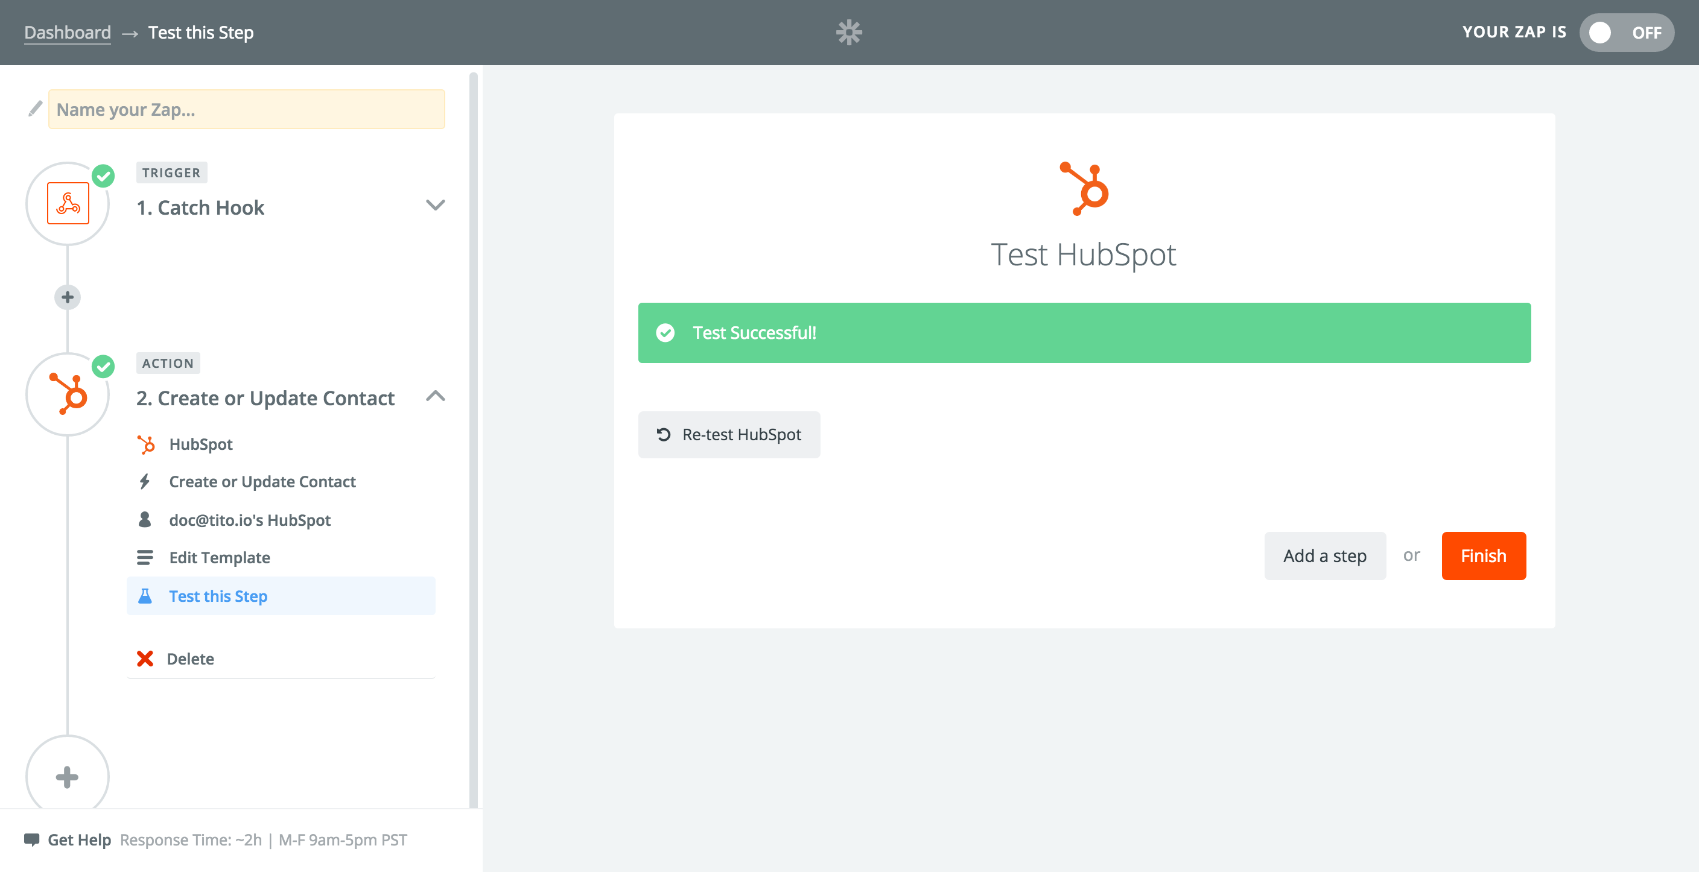This screenshot has width=1699, height=872.
Task: Click green checkmark on HubSpot action step
Action: click(x=104, y=367)
